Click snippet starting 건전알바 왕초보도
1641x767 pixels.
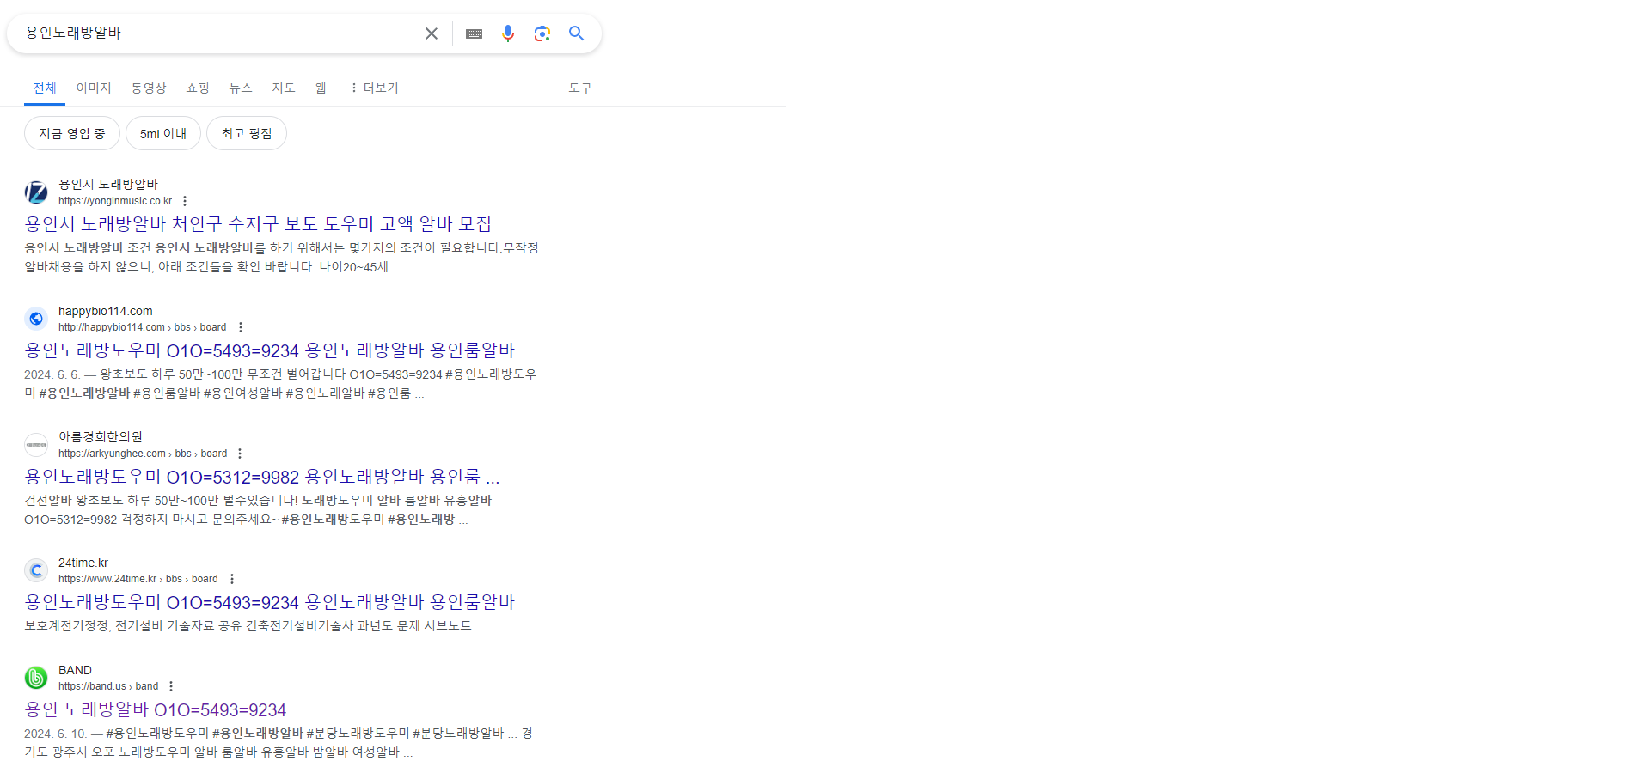click(x=258, y=509)
